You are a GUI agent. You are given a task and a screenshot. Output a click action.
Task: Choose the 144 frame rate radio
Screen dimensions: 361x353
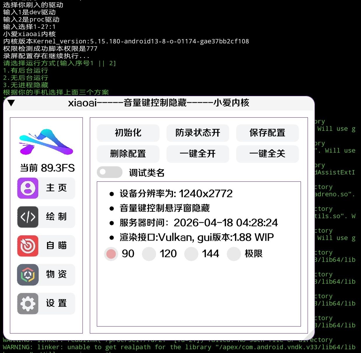coord(191,254)
